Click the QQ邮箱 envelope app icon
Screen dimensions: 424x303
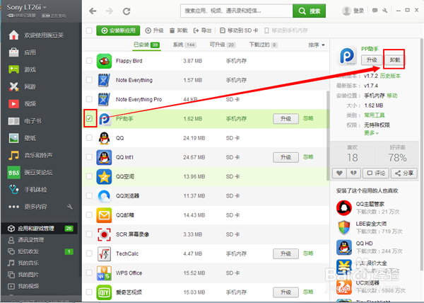[x=104, y=215]
